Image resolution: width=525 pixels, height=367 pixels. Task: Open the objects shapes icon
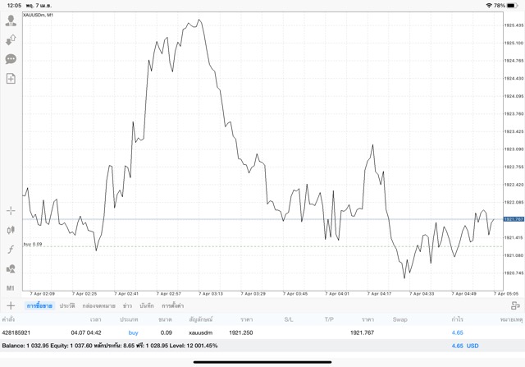click(x=11, y=269)
